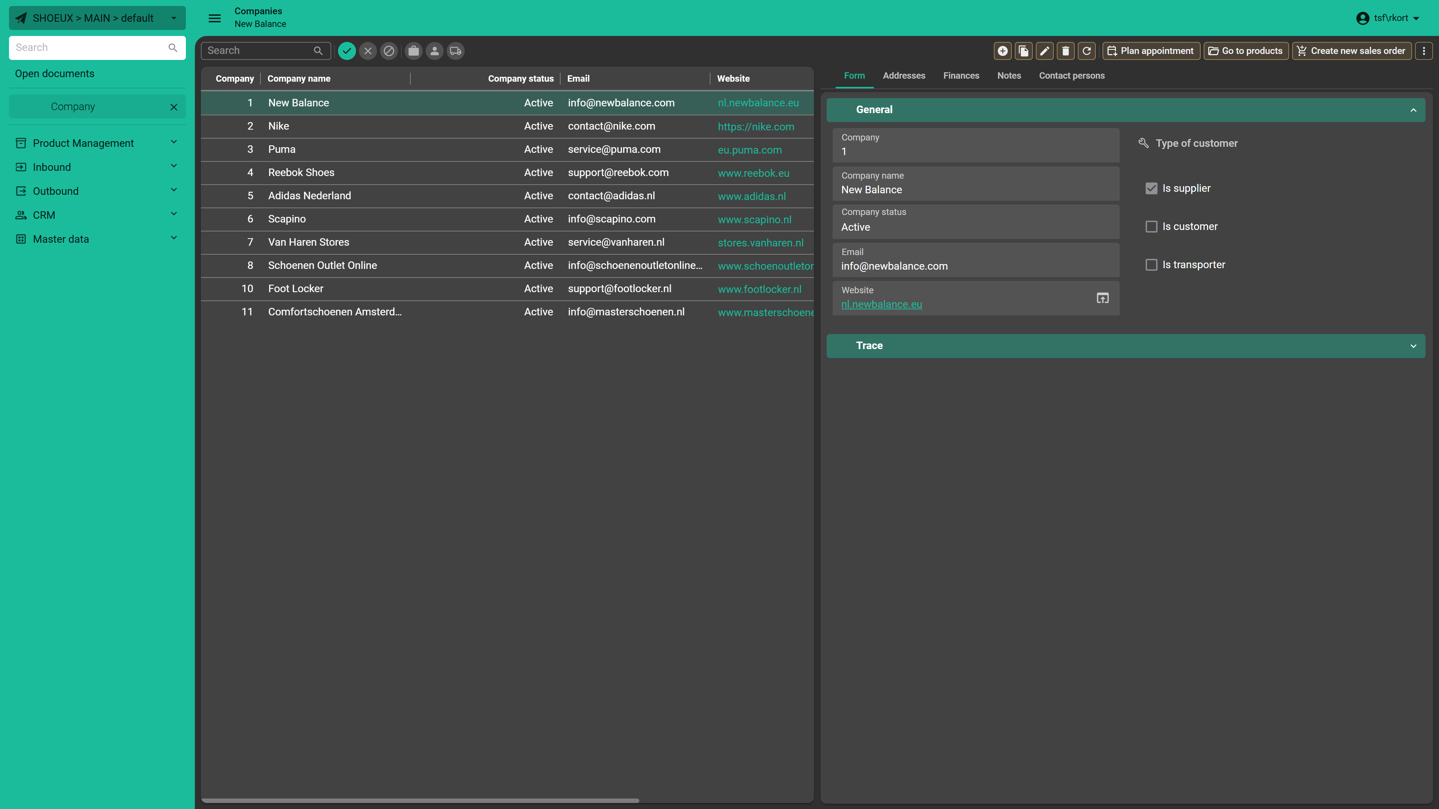This screenshot has height=809, width=1439.
Task: Click the Company name field New Balance
Action: [976, 183]
